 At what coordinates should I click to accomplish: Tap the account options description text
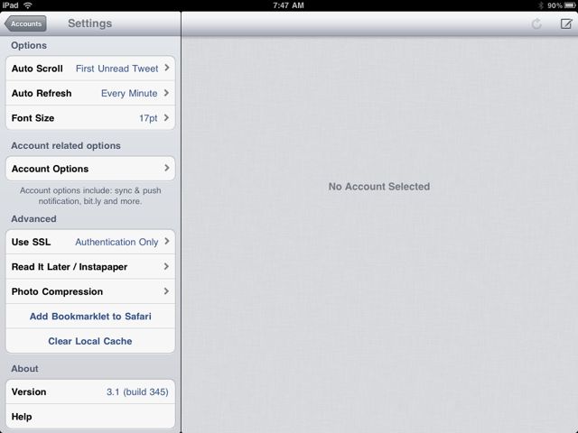(90, 196)
